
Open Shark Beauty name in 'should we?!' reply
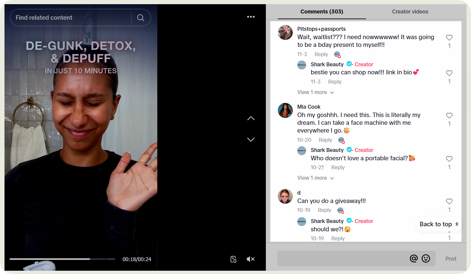point(327,221)
